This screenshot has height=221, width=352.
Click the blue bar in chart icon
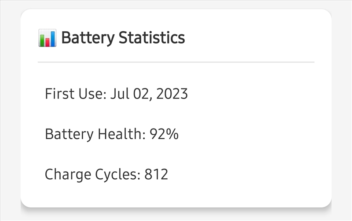pos(52,38)
